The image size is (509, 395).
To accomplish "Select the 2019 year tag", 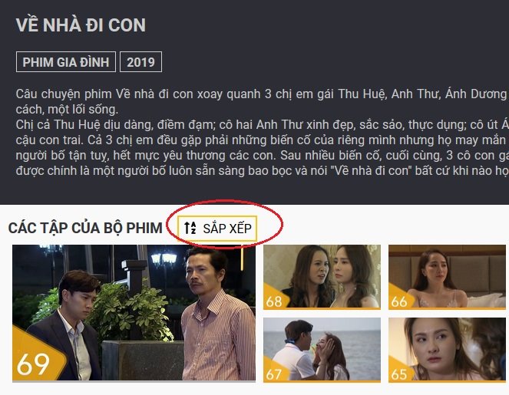I will pyautogui.click(x=141, y=62).
